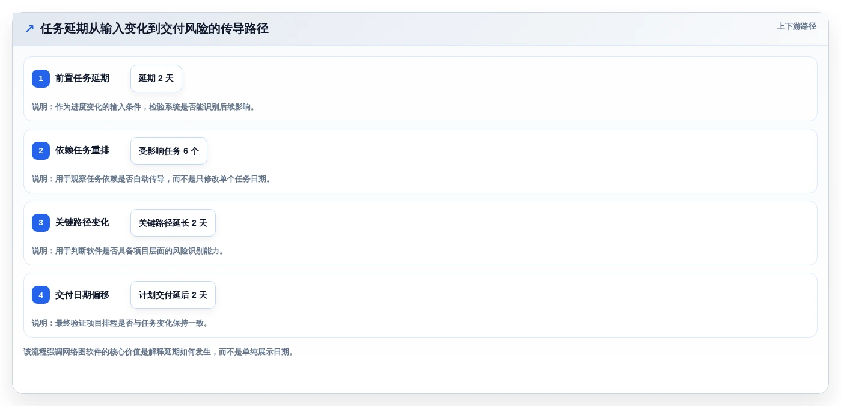The image size is (841, 406).
Task: Click the 计划交付延后 2 天 chip
Action: [x=173, y=295]
